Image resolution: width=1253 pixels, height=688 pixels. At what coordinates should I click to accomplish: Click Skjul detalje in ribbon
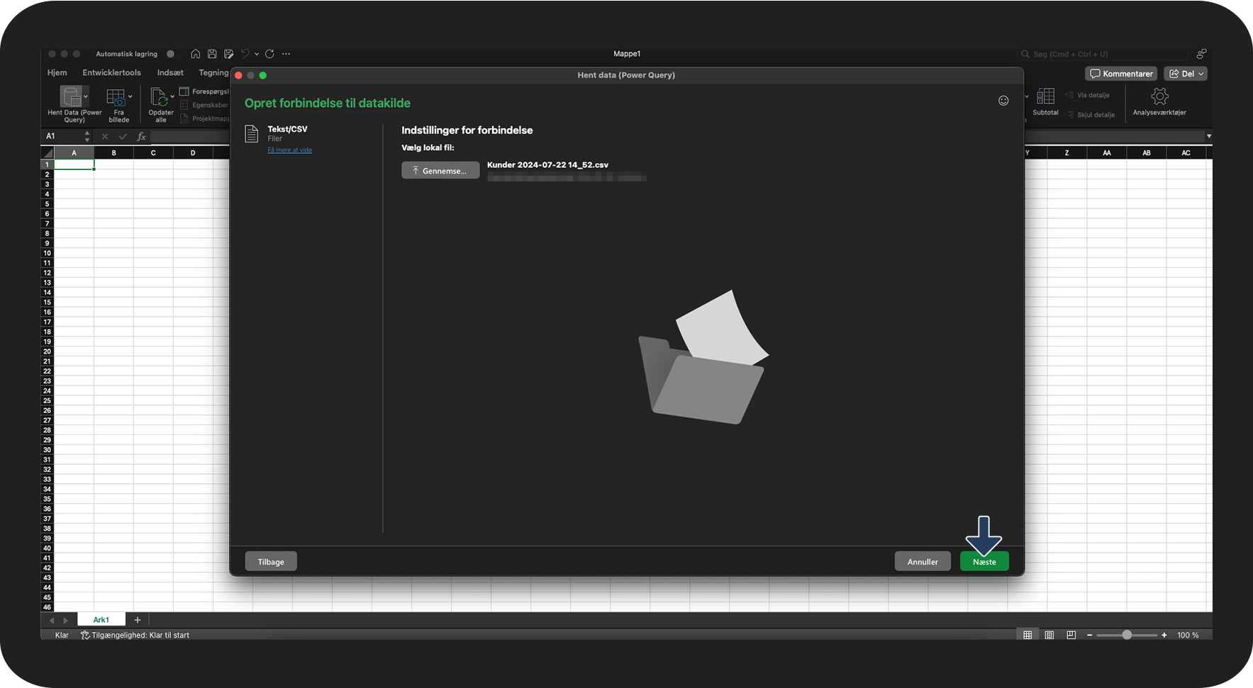(x=1090, y=115)
